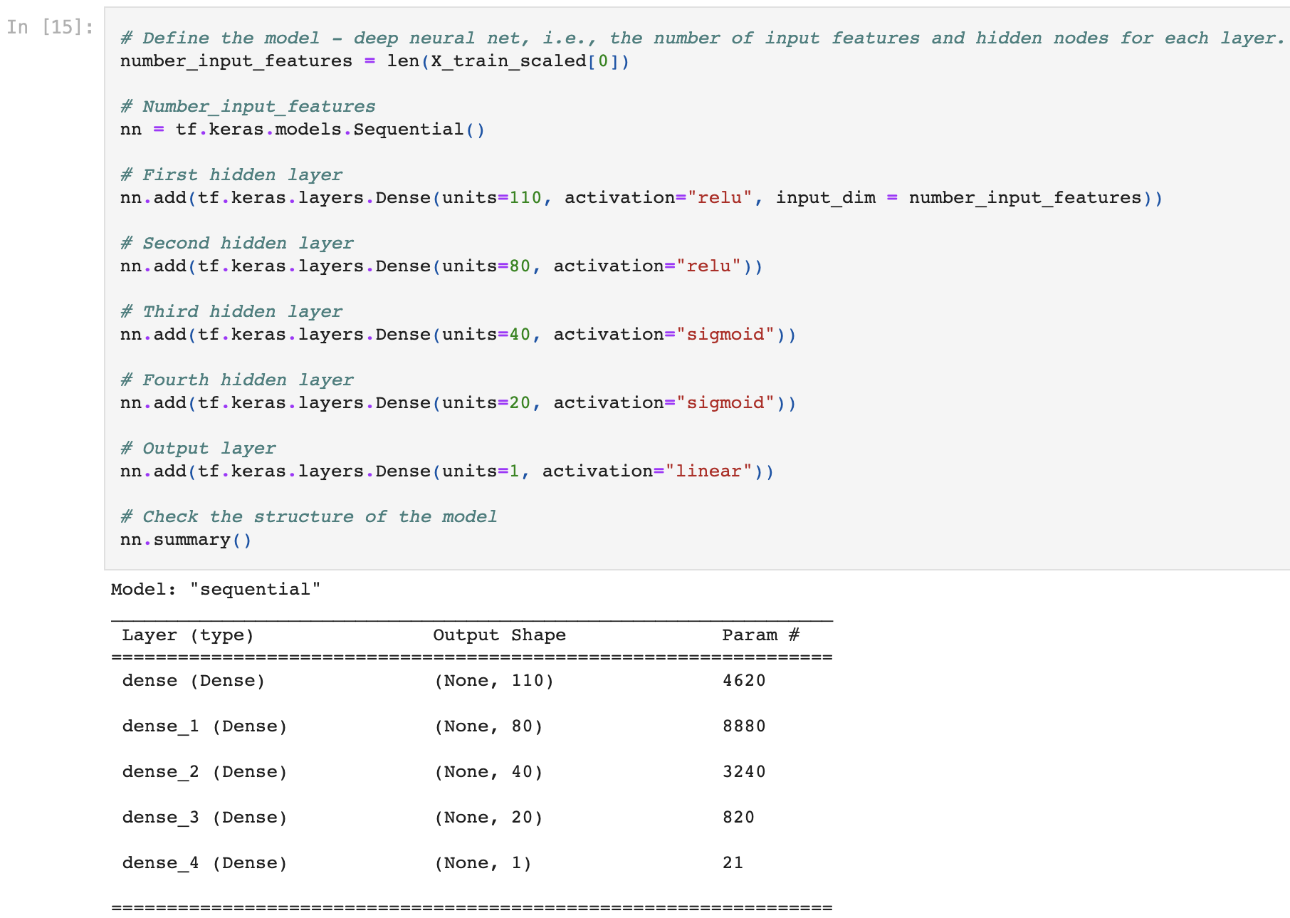Click the 'Param #' column header
1290x918 pixels.
[761, 635]
